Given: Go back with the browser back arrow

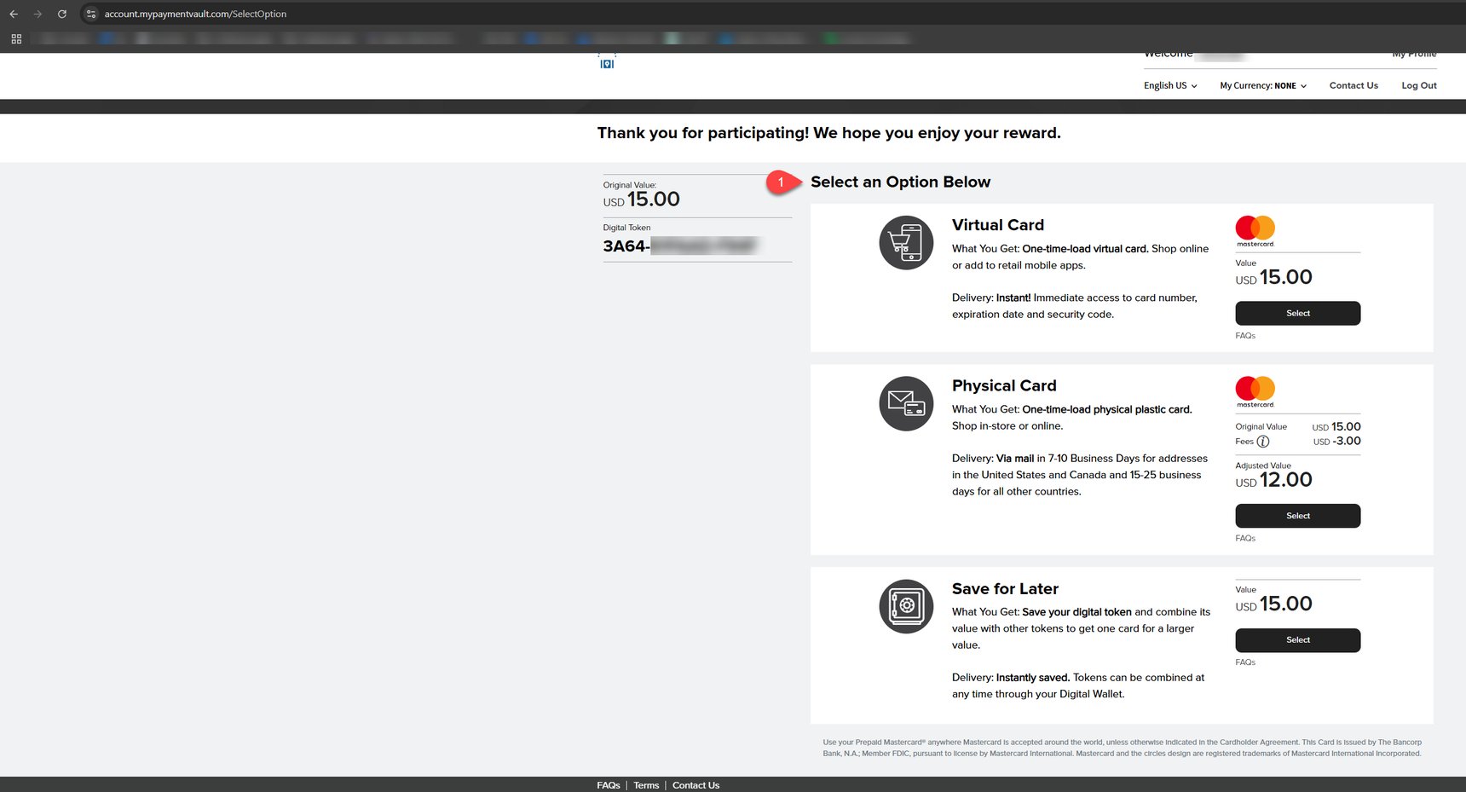Looking at the screenshot, I should (x=14, y=14).
